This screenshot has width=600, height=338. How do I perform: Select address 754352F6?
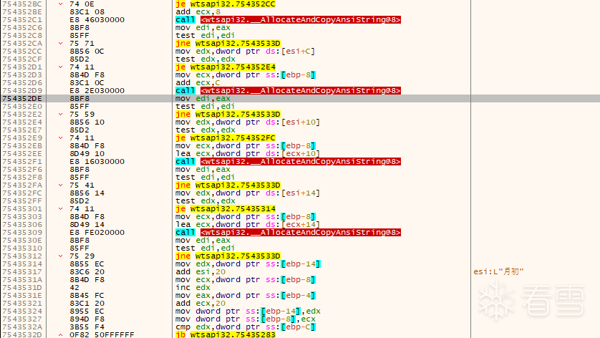coord(21,170)
